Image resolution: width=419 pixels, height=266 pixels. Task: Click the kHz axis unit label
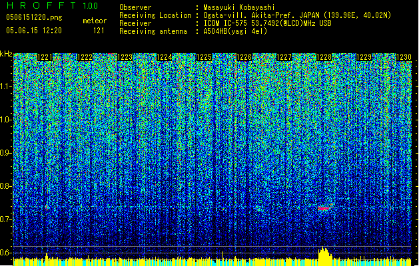click(x=6, y=54)
